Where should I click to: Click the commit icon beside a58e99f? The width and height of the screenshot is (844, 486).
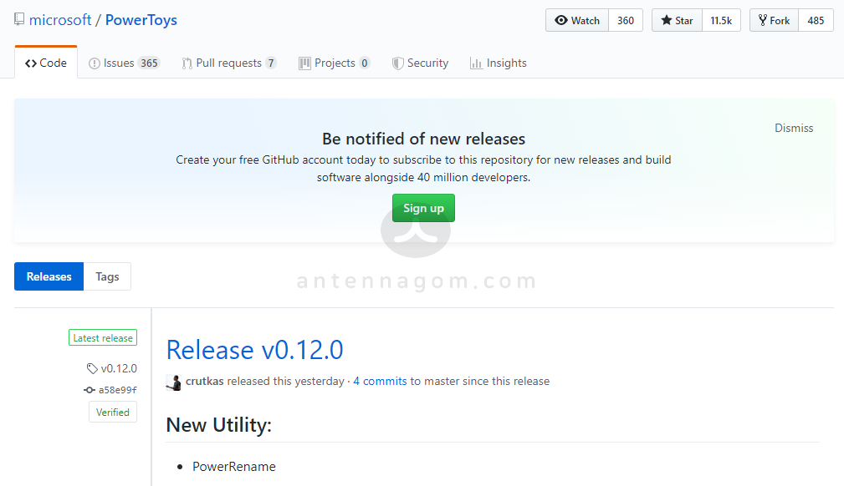(90, 390)
